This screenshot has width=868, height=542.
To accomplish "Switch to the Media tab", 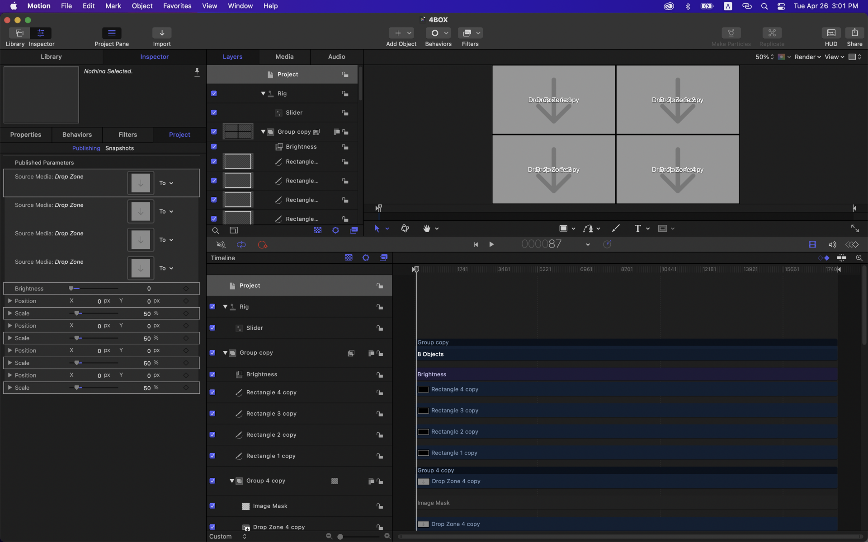I will click(284, 57).
